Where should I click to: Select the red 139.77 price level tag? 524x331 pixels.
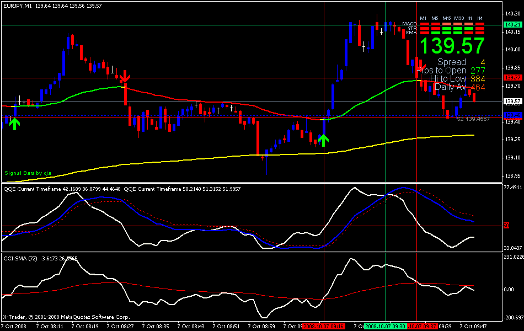512,77
